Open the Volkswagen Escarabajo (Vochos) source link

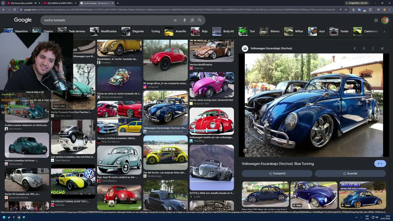tap(271, 48)
